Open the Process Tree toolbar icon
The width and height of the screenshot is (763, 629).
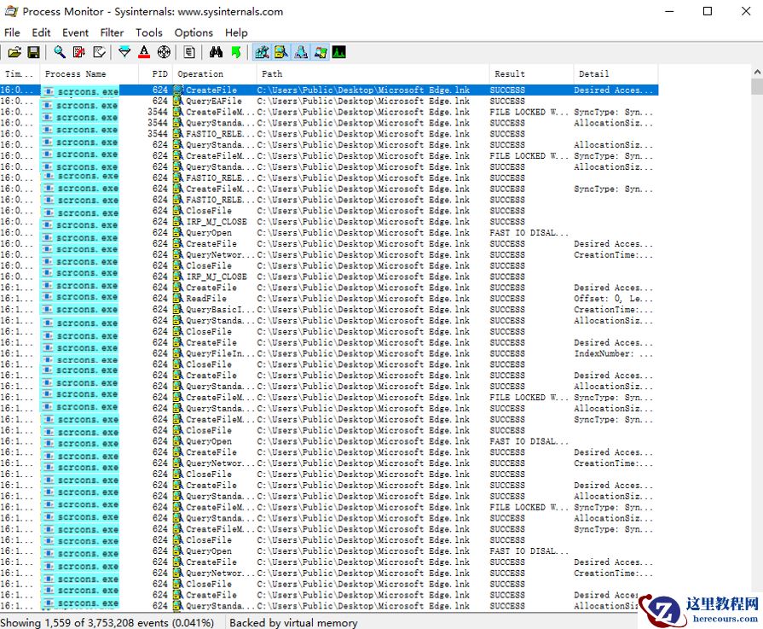pos(189,53)
